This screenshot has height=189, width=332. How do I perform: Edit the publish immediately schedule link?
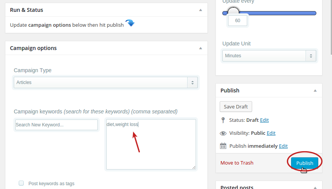click(x=283, y=146)
